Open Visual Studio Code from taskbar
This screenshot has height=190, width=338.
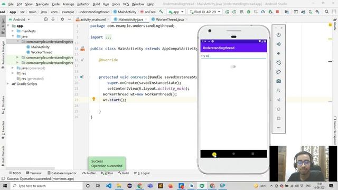109,186
